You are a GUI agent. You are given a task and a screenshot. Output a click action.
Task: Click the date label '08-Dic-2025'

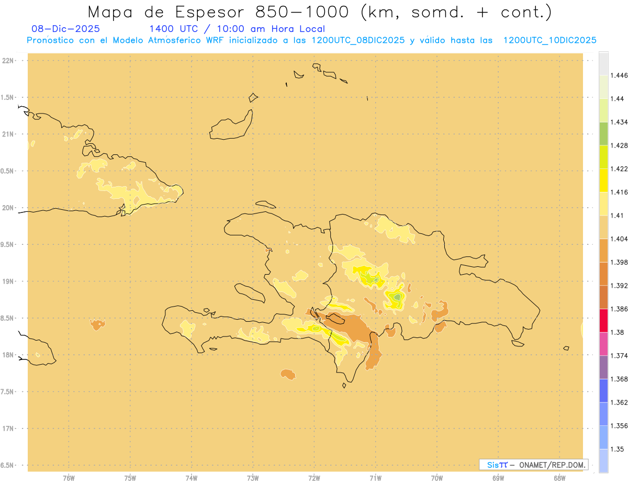pos(65,29)
